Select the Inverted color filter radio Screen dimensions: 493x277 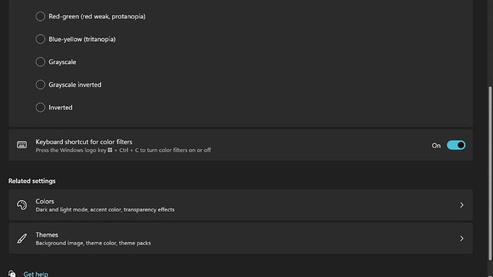coord(41,108)
